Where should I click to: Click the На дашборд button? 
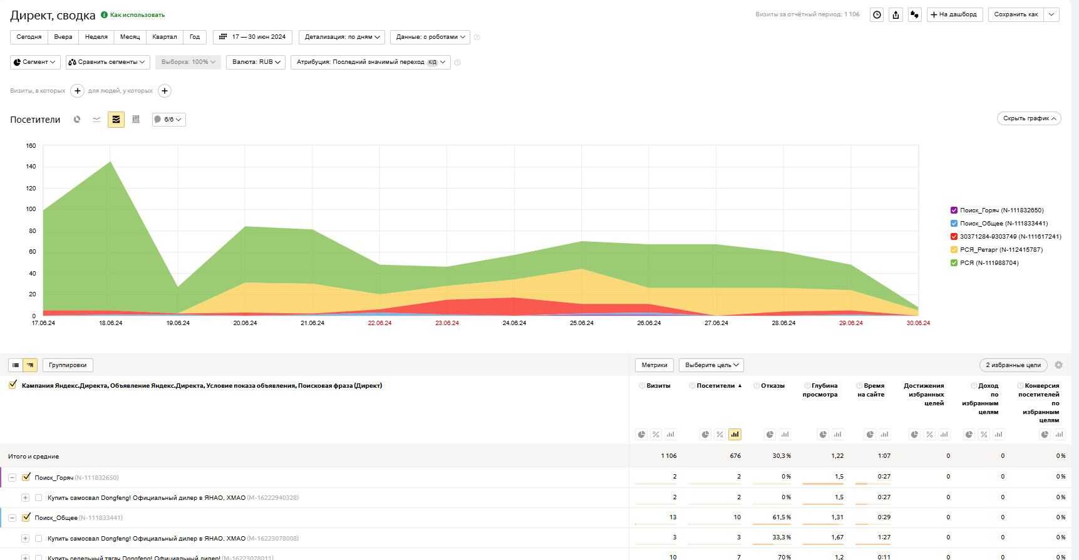click(954, 14)
